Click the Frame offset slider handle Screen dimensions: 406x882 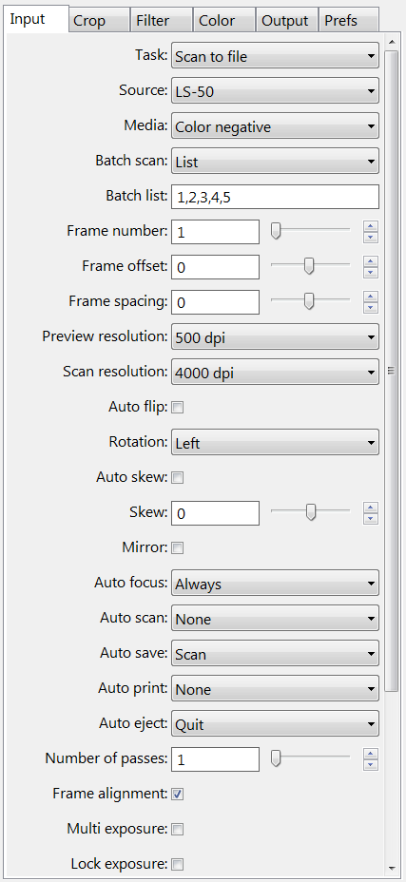[309, 267]
